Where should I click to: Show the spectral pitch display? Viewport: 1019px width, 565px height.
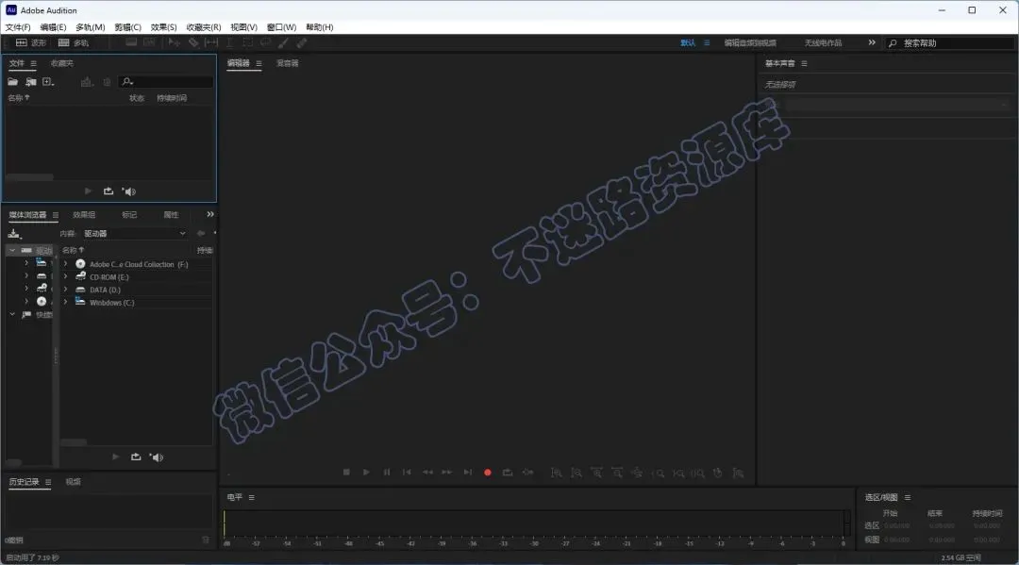point(149,42)
